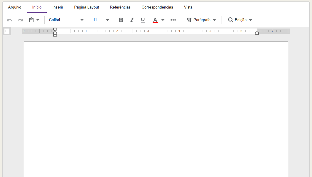
Task: Switch to the Inserir tab
Action: [58, 7]
